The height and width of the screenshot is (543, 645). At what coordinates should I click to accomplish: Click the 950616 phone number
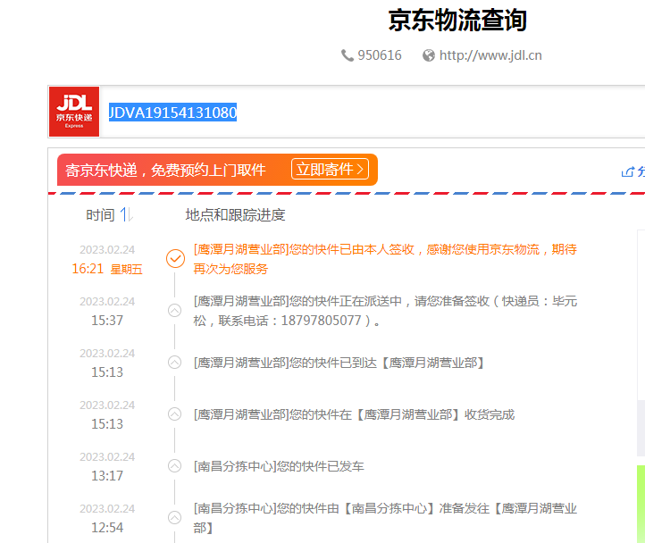point(380,55)
